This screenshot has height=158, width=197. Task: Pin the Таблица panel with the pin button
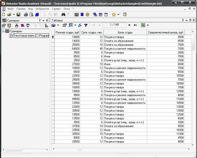click(190, 20)
